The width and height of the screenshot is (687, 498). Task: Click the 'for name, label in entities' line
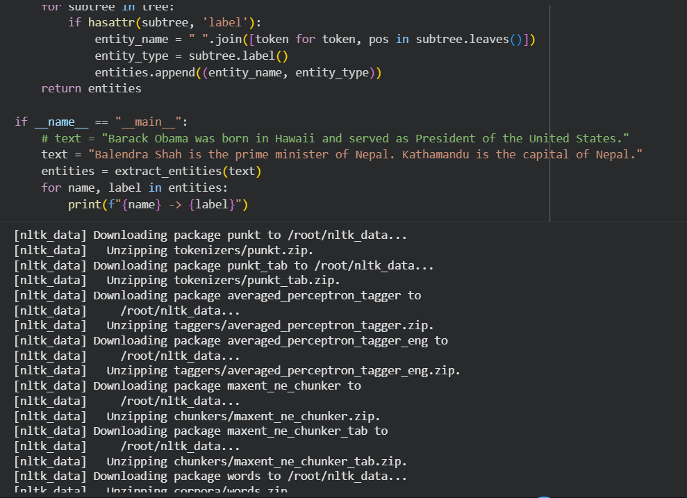point(135,188)
